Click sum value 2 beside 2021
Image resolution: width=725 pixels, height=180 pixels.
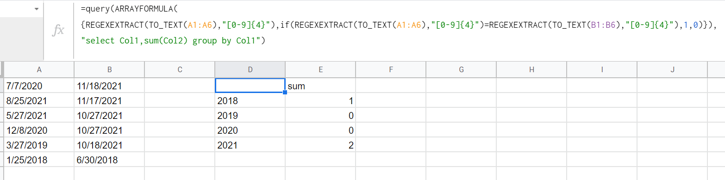pyautogui.click(x=320, y=145)
